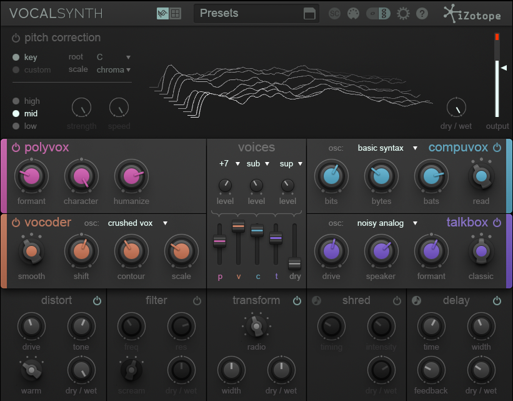Viewport: 513px width, 401px height.
Task: Select the low range option
Action: 16,126
